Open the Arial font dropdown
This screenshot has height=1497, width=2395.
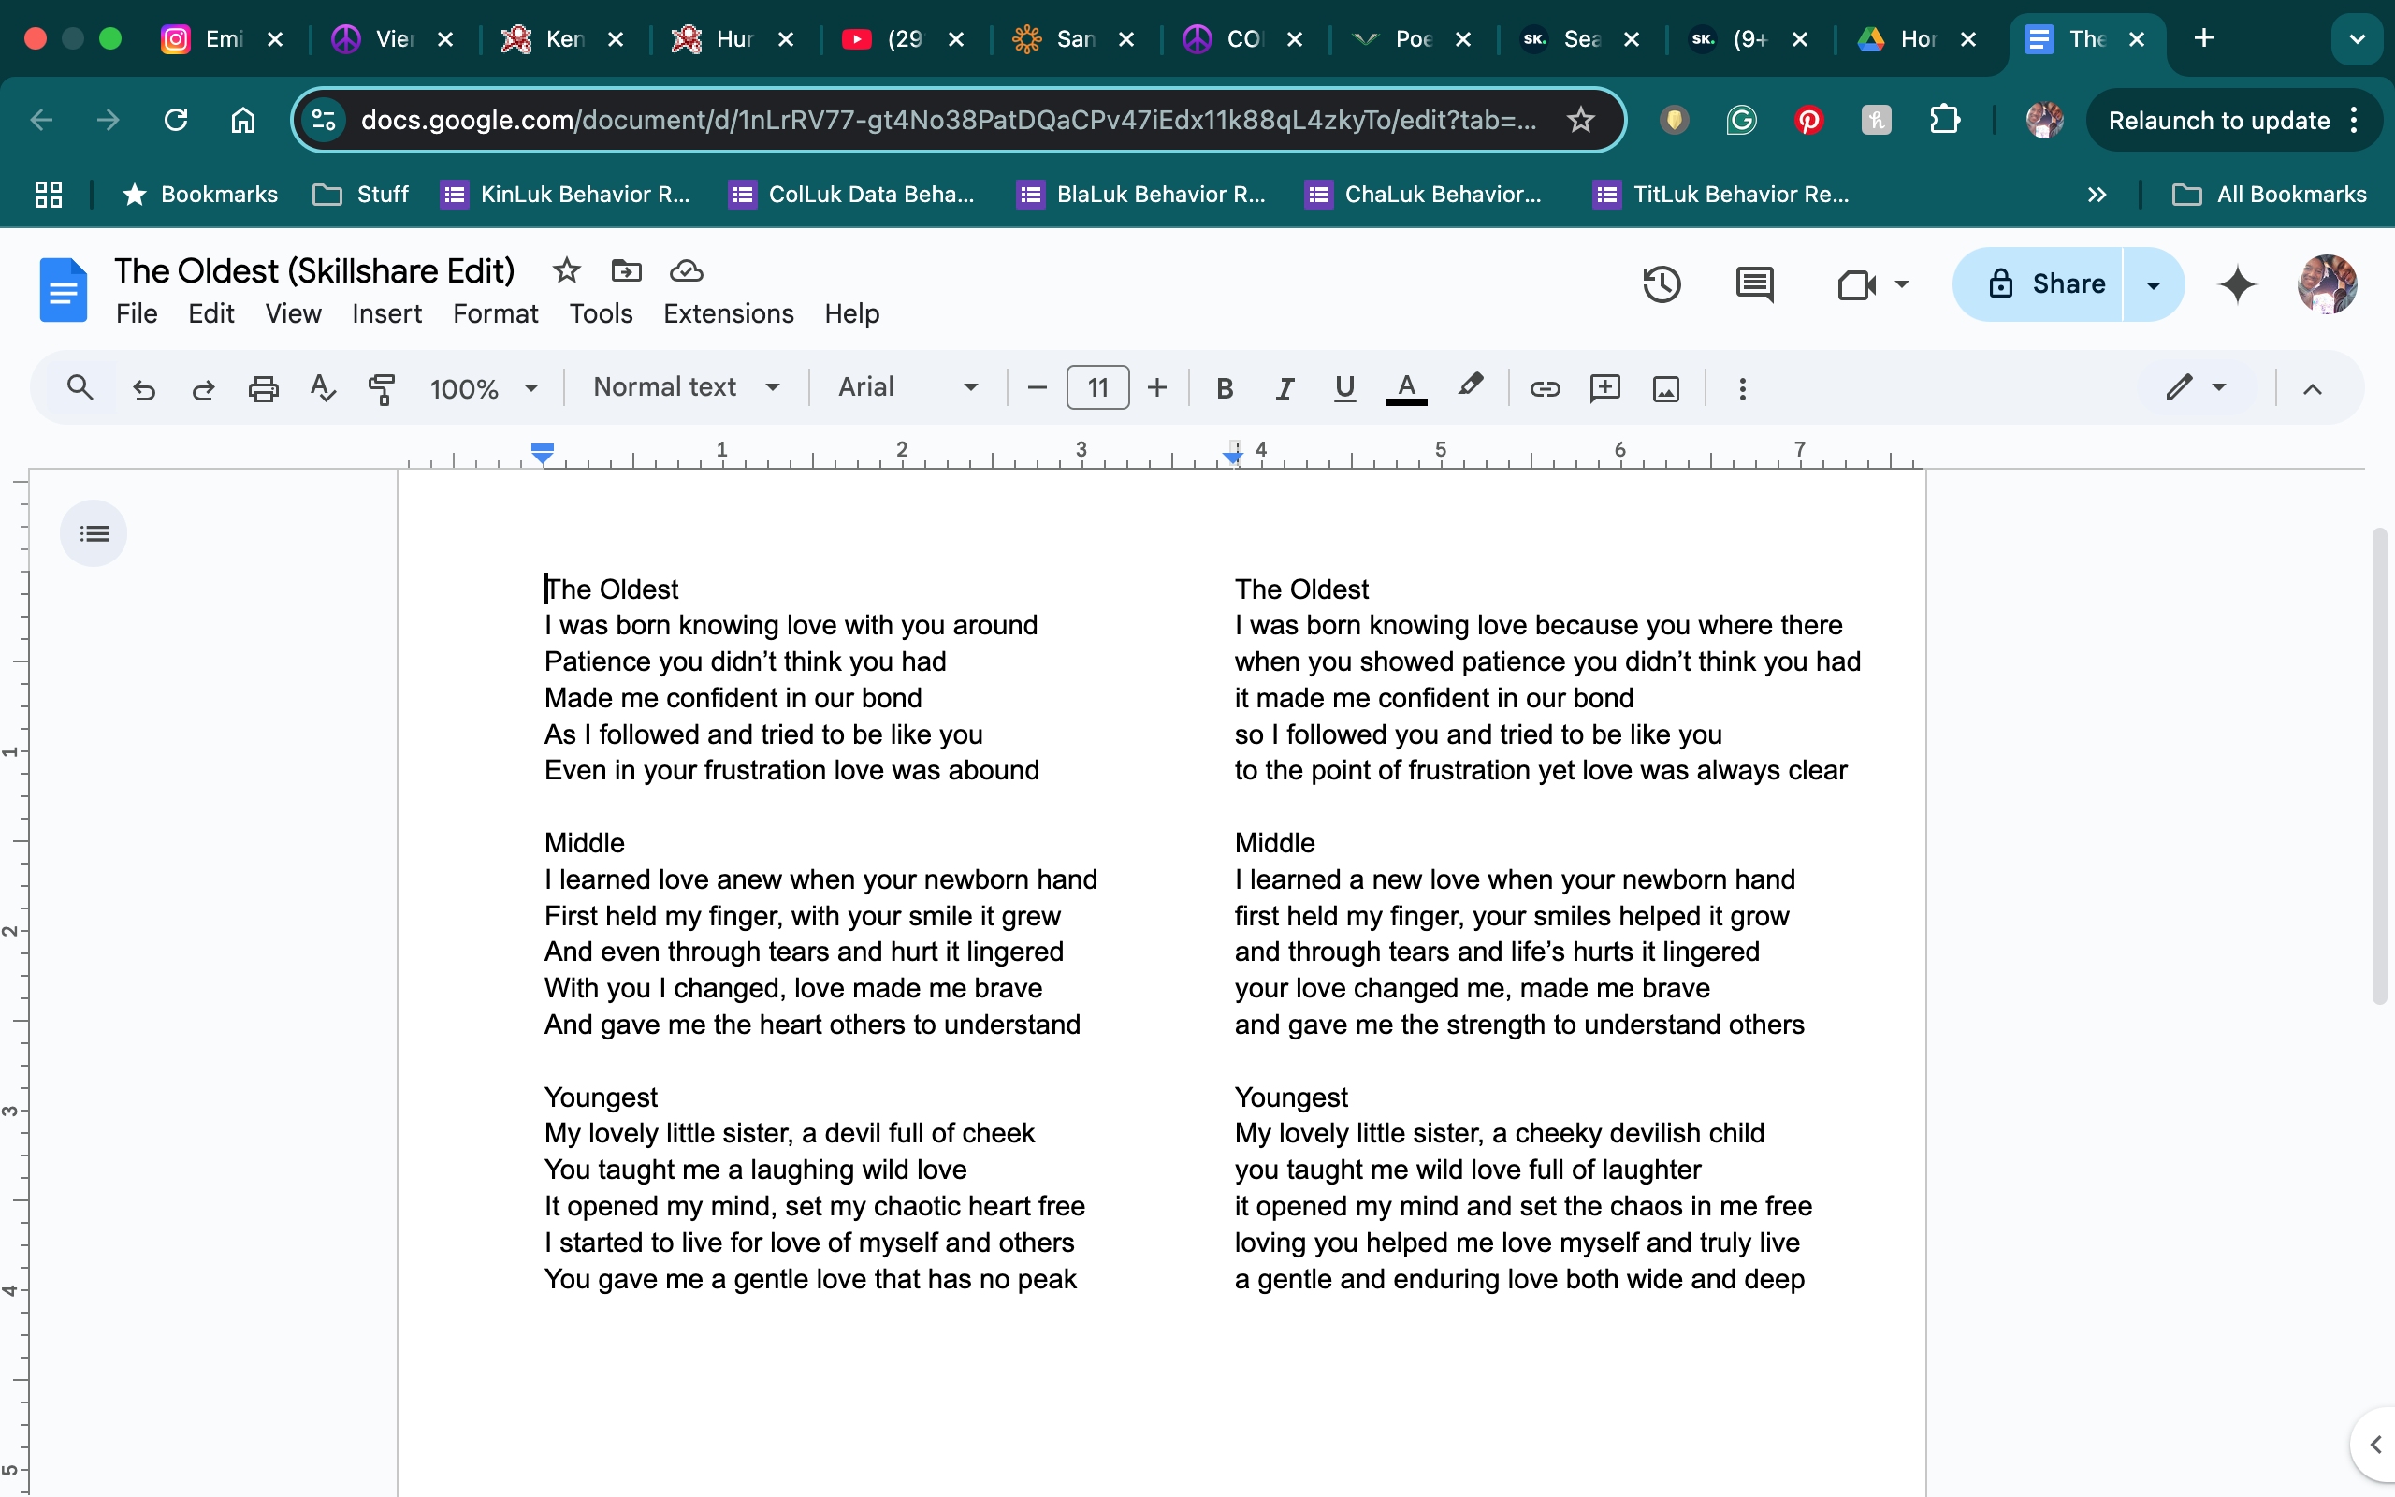tap(908, 387)
